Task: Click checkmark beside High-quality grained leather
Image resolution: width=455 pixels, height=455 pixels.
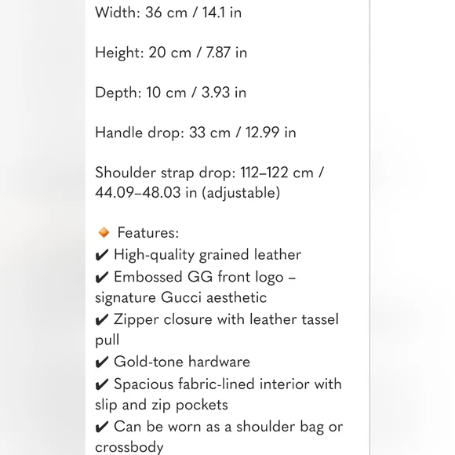Action: 102,255
